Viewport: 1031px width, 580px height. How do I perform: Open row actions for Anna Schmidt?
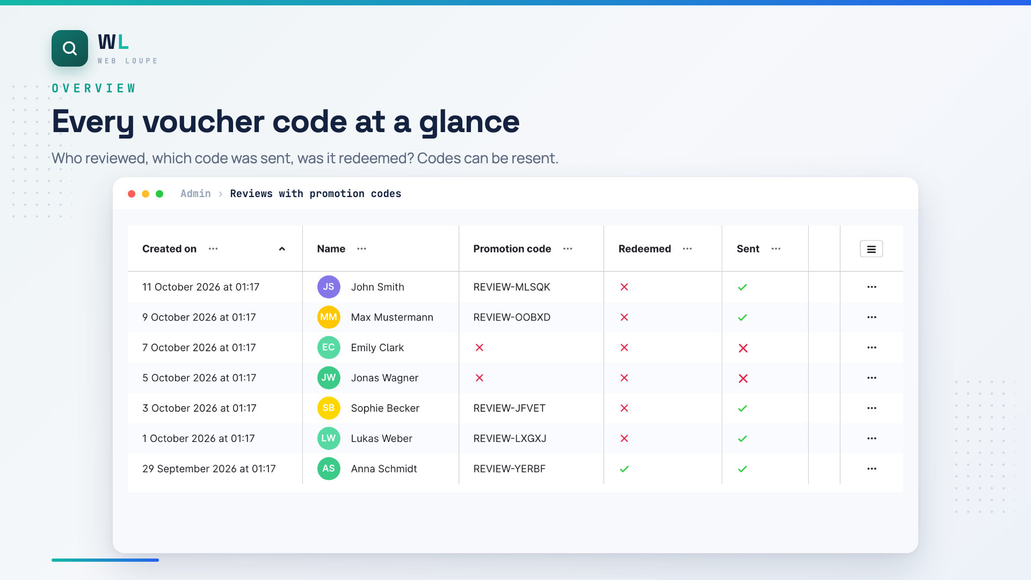point(872,469)
